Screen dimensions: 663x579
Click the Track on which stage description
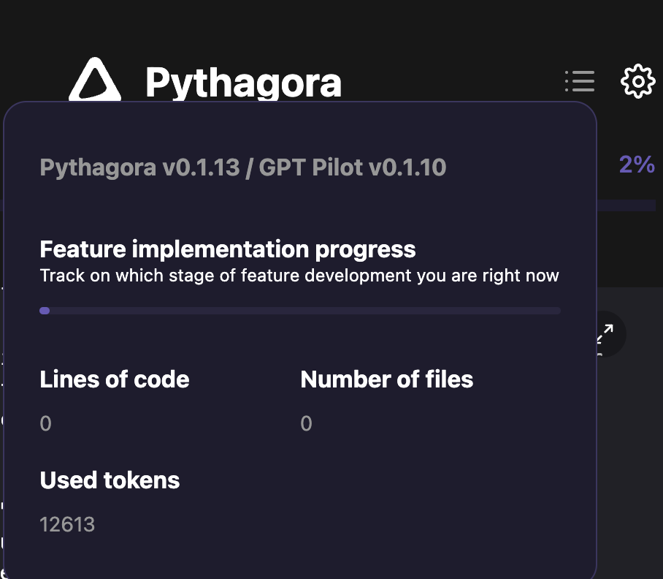coord(299,276)
